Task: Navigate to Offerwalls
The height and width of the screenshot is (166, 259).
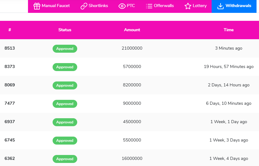Action: pos(164,6)
